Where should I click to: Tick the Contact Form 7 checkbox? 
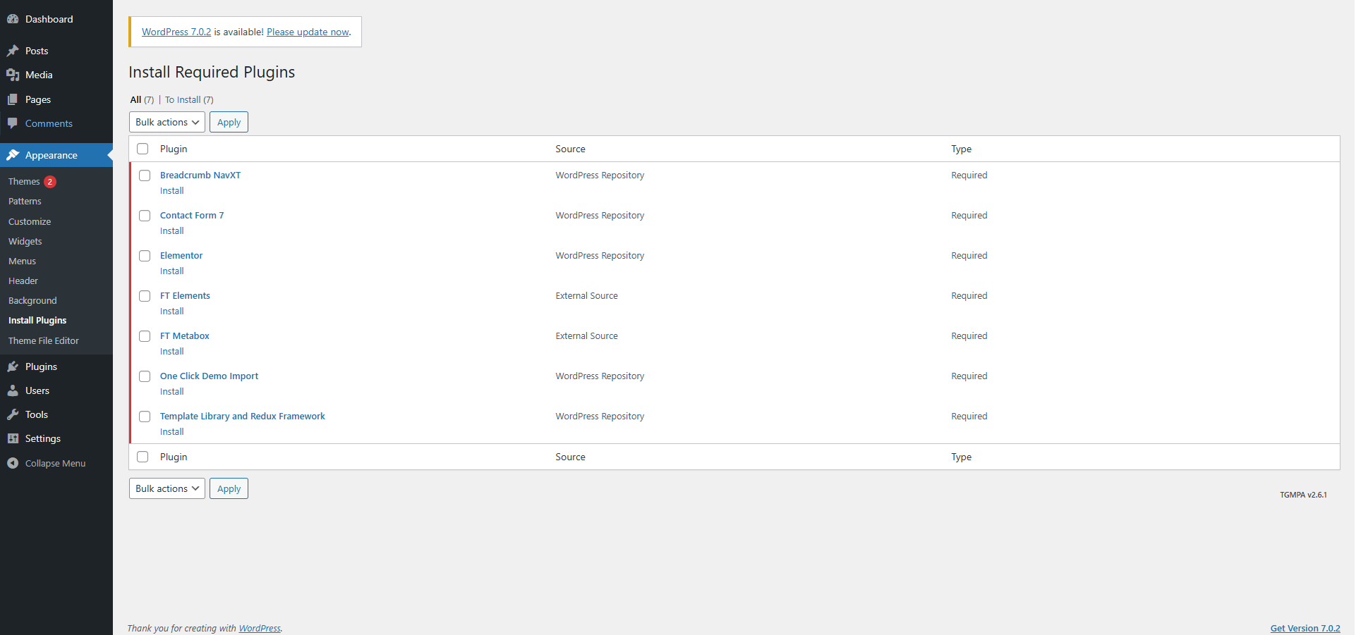tap(145, 216)
